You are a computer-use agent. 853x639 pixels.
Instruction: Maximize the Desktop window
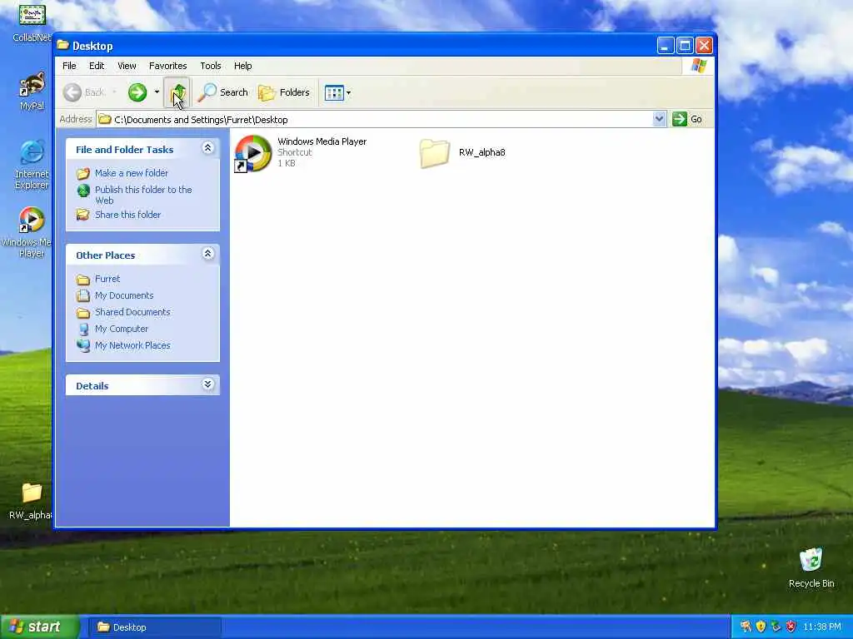coord(685,46)
